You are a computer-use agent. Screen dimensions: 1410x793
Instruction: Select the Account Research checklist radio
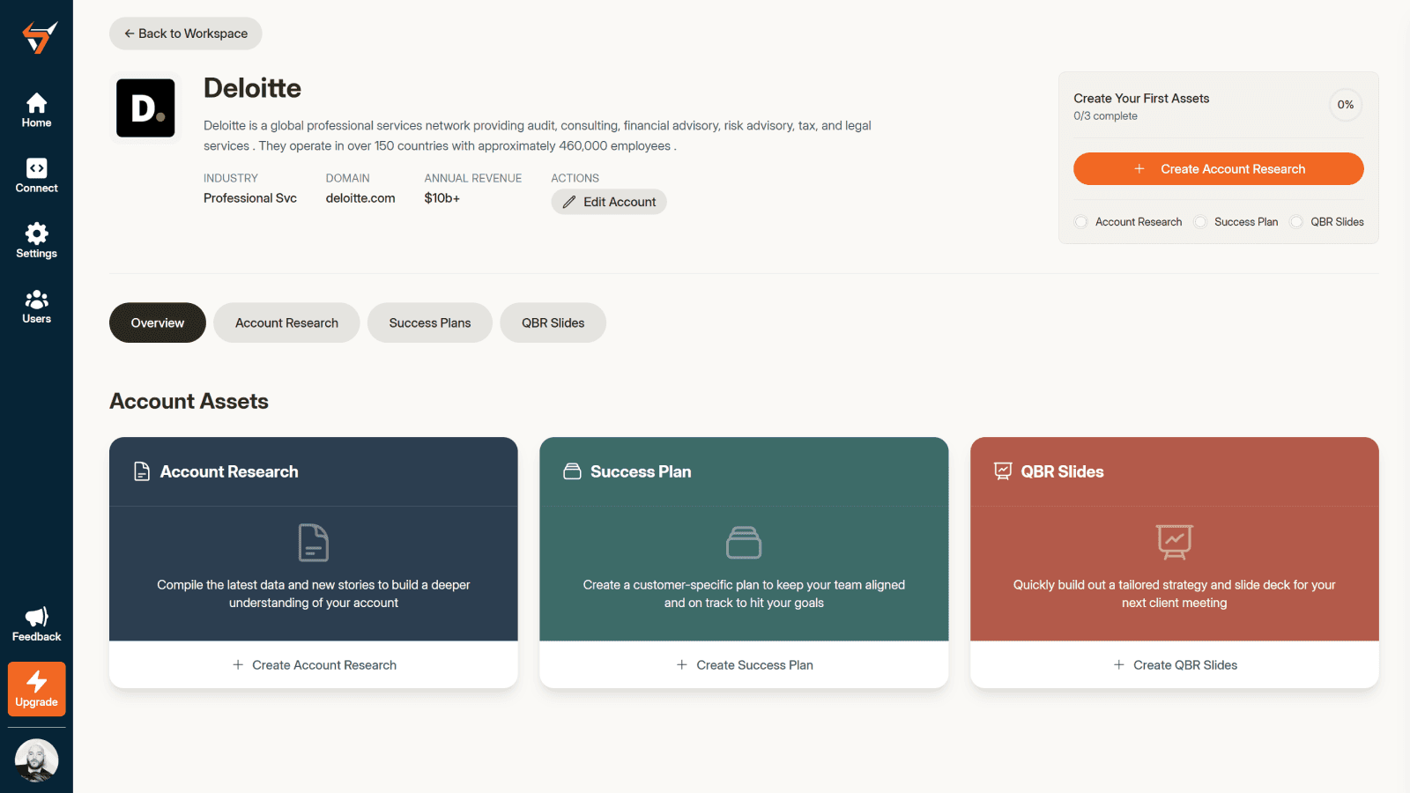(x=1081, y=222)
